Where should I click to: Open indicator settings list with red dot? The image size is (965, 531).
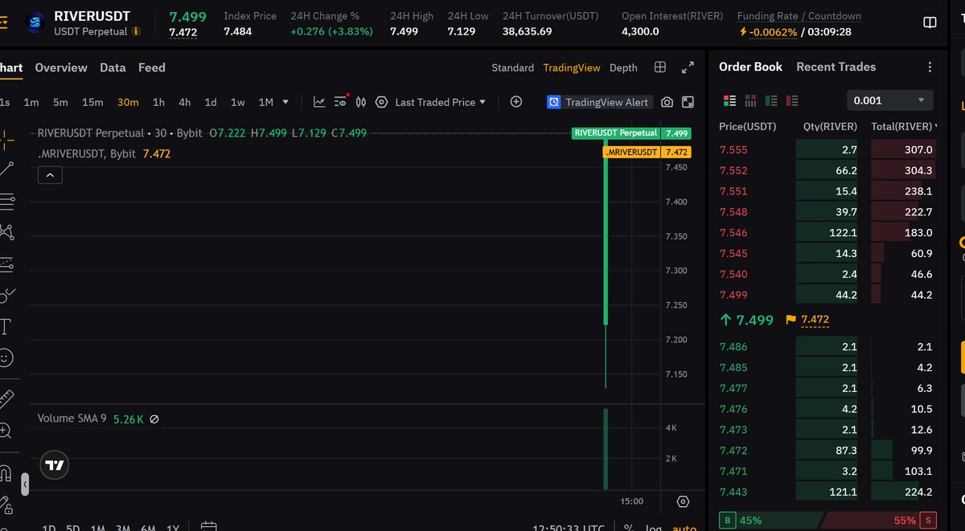[340, 101]
